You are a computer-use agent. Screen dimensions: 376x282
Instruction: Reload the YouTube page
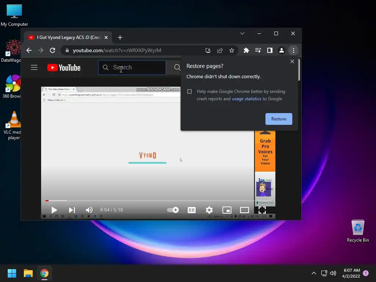[x=53, y=50]
